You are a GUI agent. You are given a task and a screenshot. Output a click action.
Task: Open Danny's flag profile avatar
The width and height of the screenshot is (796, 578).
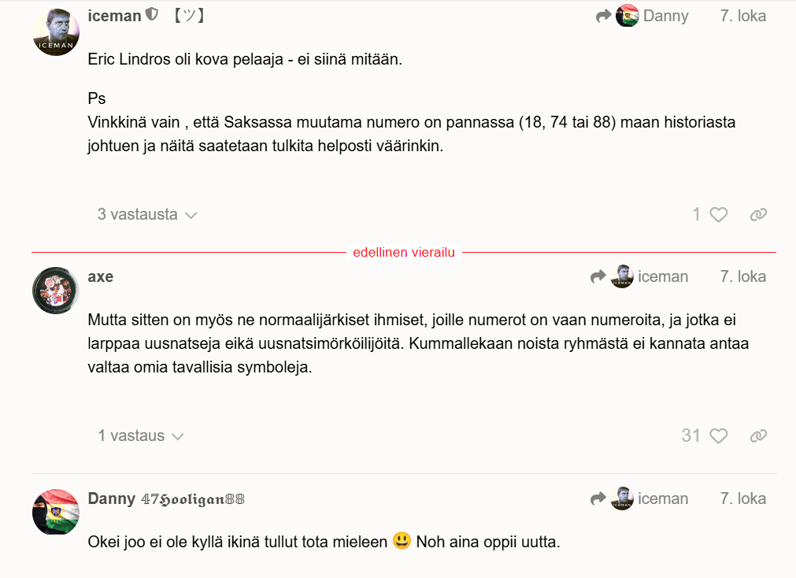(x=56, y=512)
